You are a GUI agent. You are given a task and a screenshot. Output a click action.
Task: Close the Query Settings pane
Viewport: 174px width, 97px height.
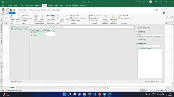tap(161, 28)
